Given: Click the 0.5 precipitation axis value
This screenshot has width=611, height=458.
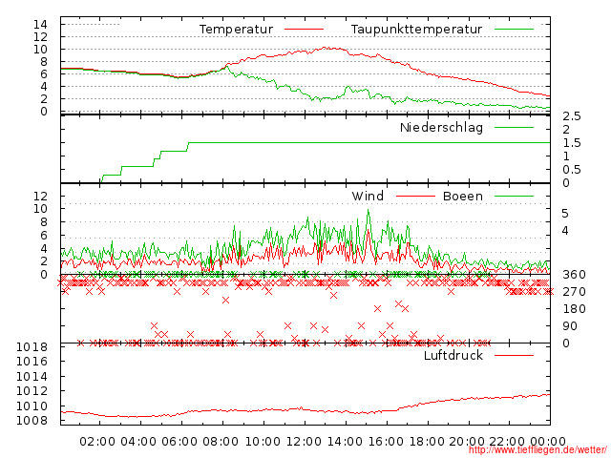Looking at the screenshot, I should [572, 170].
